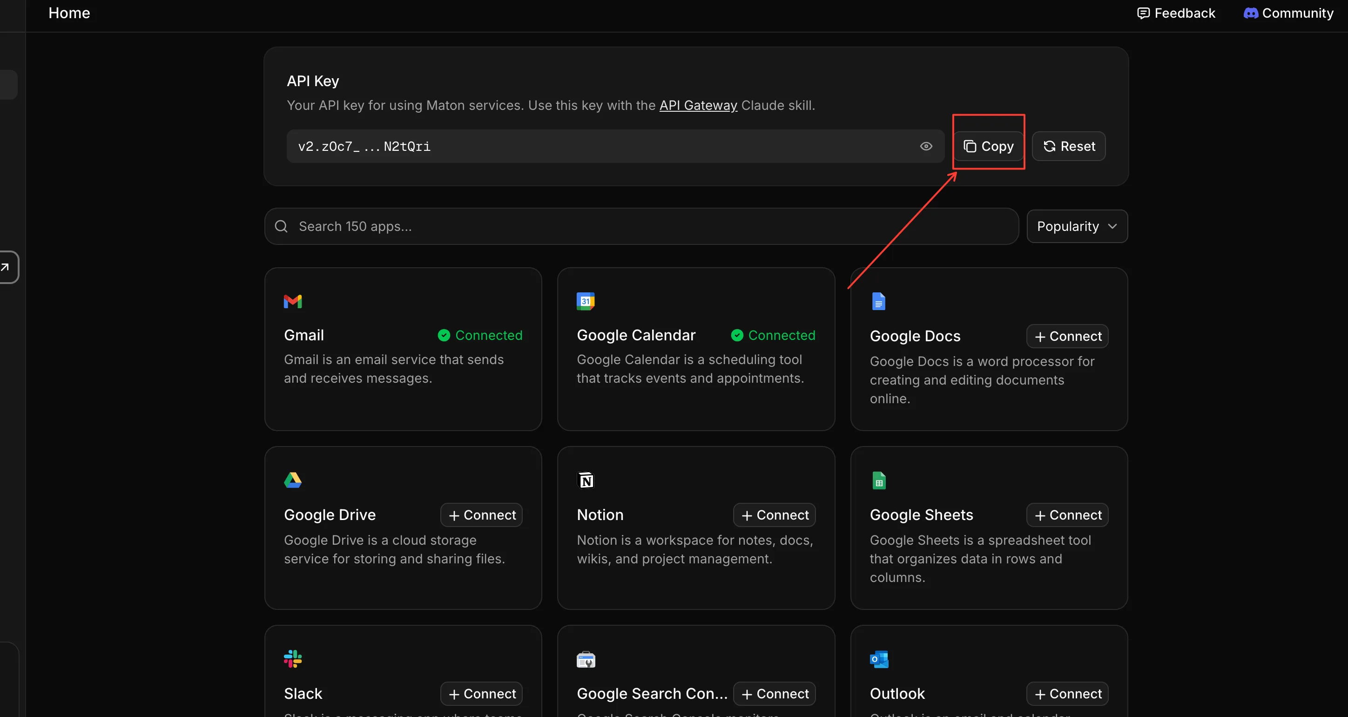
Task: Click the Google Calendar card title
Action: [636, 336]
